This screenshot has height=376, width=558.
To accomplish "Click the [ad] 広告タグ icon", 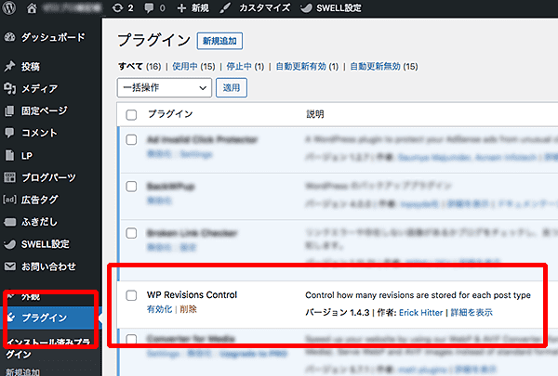I will (x=9, y=200).
